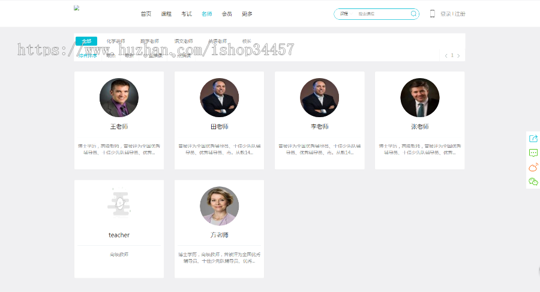
Task: Open the message chat icon on sidebar
Action: 533,153
